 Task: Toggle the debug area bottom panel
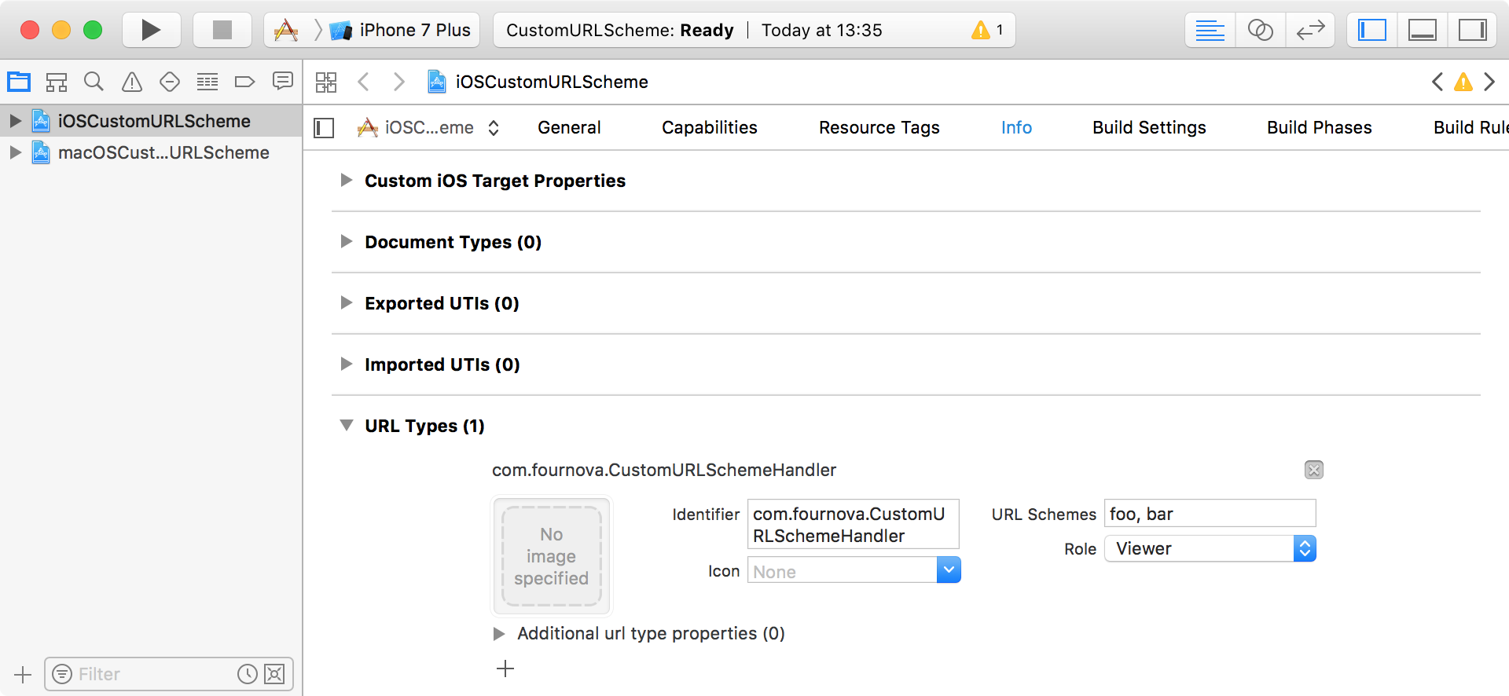click(x=1423, y=30)
